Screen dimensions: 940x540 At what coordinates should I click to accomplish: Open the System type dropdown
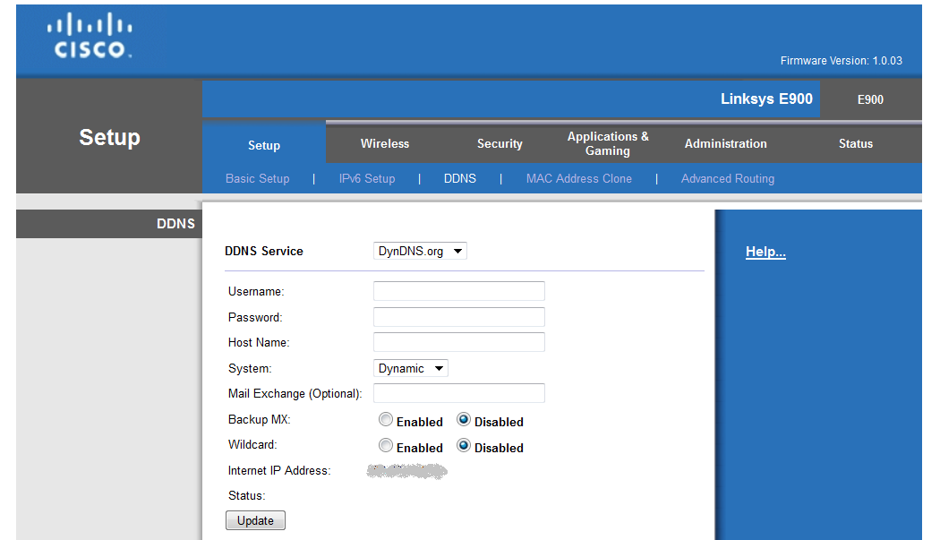[411, 368]
